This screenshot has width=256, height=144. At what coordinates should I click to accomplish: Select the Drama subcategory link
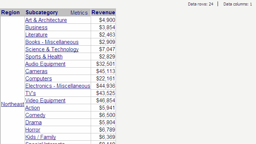(x=34, y=122)
